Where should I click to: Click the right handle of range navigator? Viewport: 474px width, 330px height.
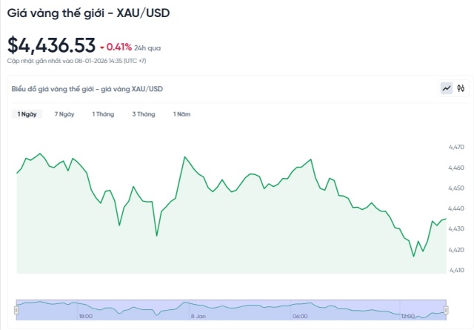coord(446,309)
